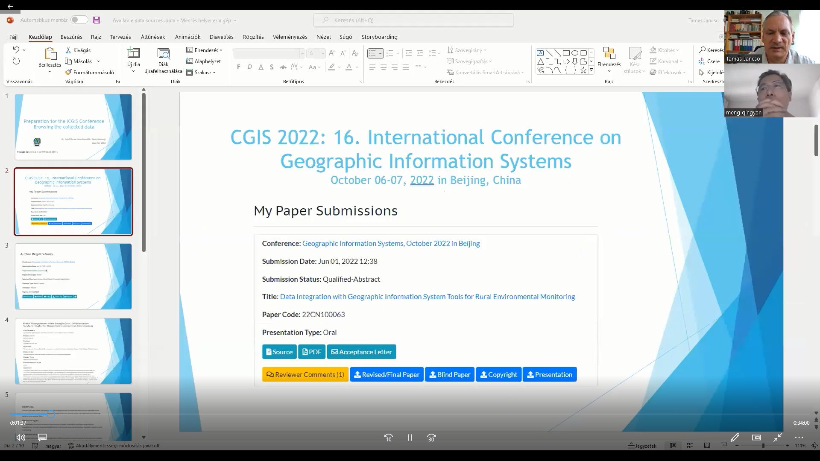Viewport: 820px width, 461px height.
Task: Expand the shapes gallery more arrow
Action: [x=592, y=70]
